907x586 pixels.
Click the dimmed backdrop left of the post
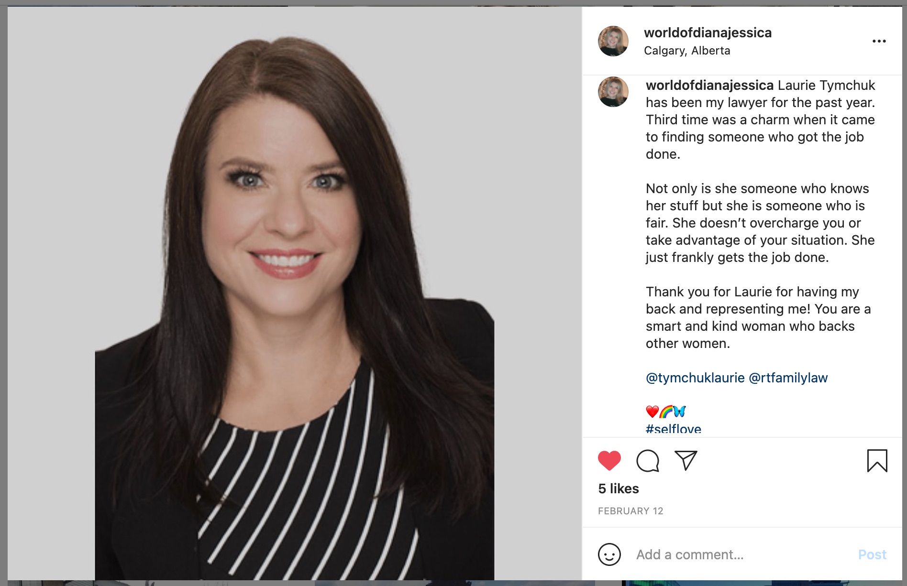pos(3,293)
